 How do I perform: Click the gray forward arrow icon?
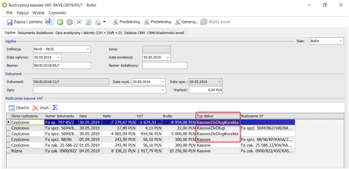pos(70,22)
